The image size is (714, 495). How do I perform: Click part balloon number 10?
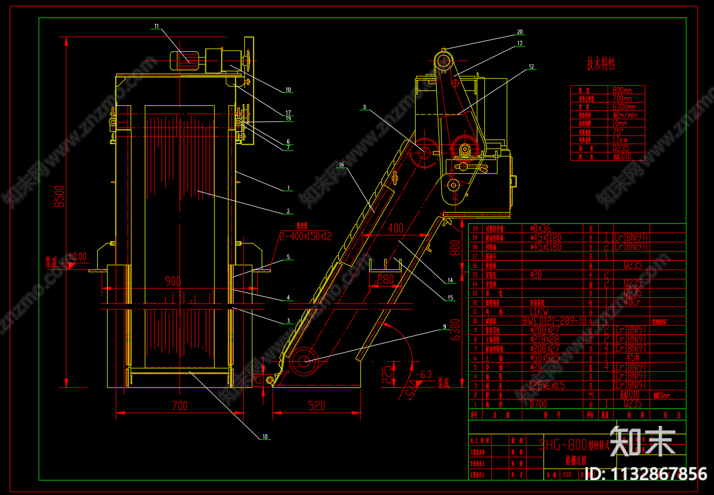[x=289, y=90]
